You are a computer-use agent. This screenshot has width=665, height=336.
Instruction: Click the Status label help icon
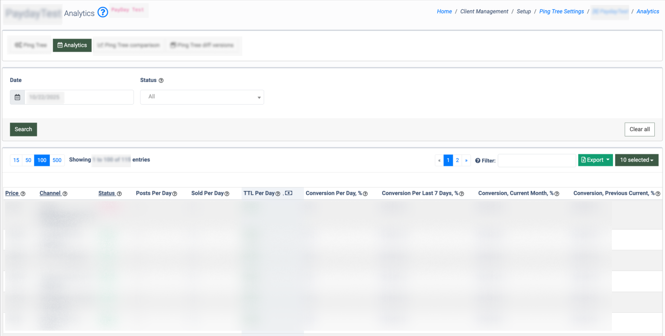coord(161,81)
